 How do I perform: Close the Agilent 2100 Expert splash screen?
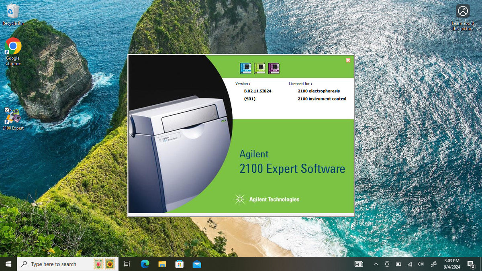[348, 60]
